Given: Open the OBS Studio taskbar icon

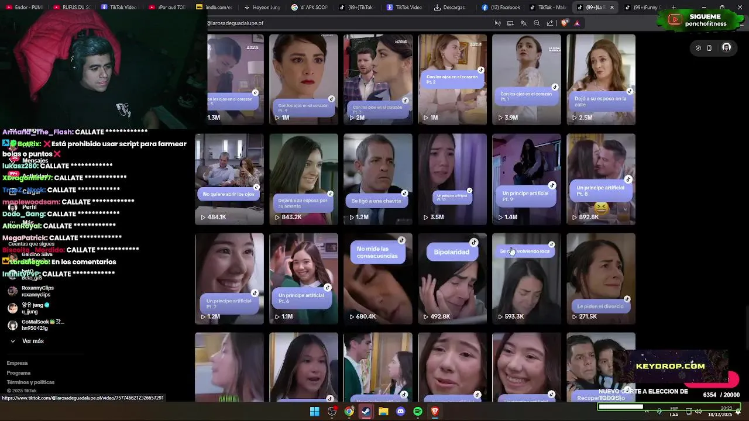Looking at the screenshot, I should (x=332, y=412).
